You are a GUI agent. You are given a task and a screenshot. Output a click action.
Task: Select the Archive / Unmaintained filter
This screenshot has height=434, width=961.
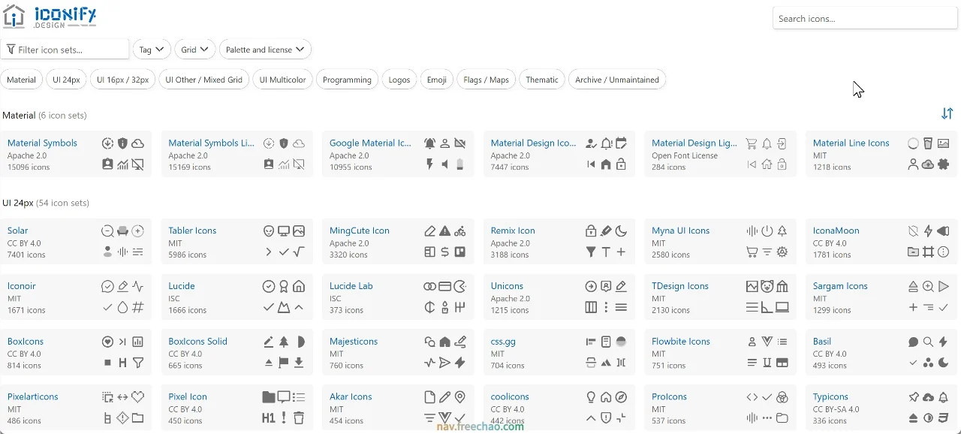point(617,80)
